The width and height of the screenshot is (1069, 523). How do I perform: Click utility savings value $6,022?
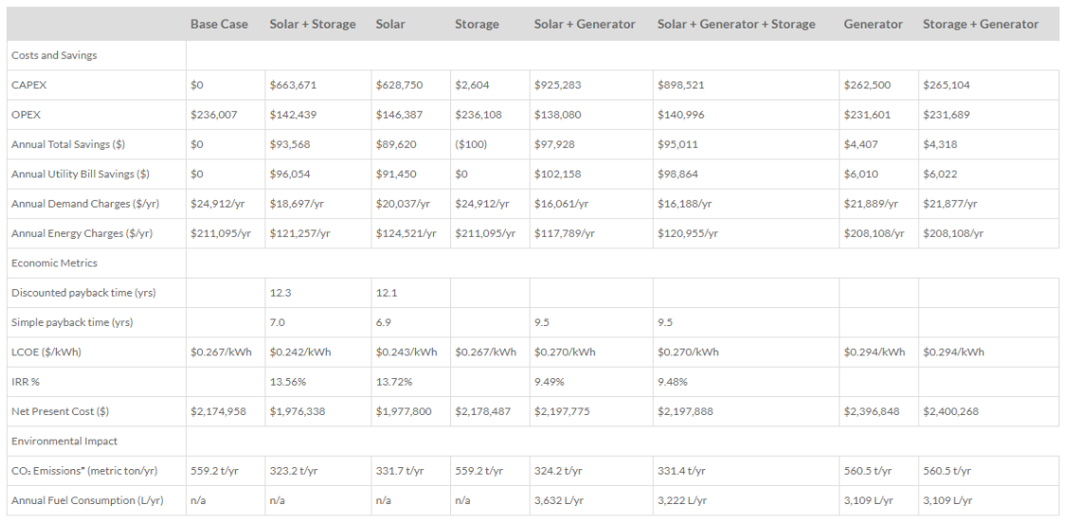click(x=940, y=174)
